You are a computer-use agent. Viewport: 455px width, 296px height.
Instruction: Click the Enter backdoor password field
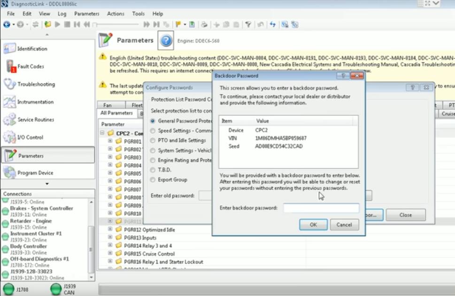click(321, 208)
